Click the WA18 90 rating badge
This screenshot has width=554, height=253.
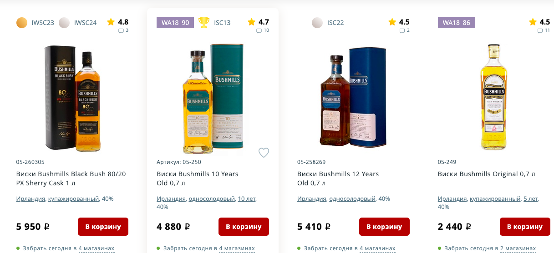coord(175,23)
